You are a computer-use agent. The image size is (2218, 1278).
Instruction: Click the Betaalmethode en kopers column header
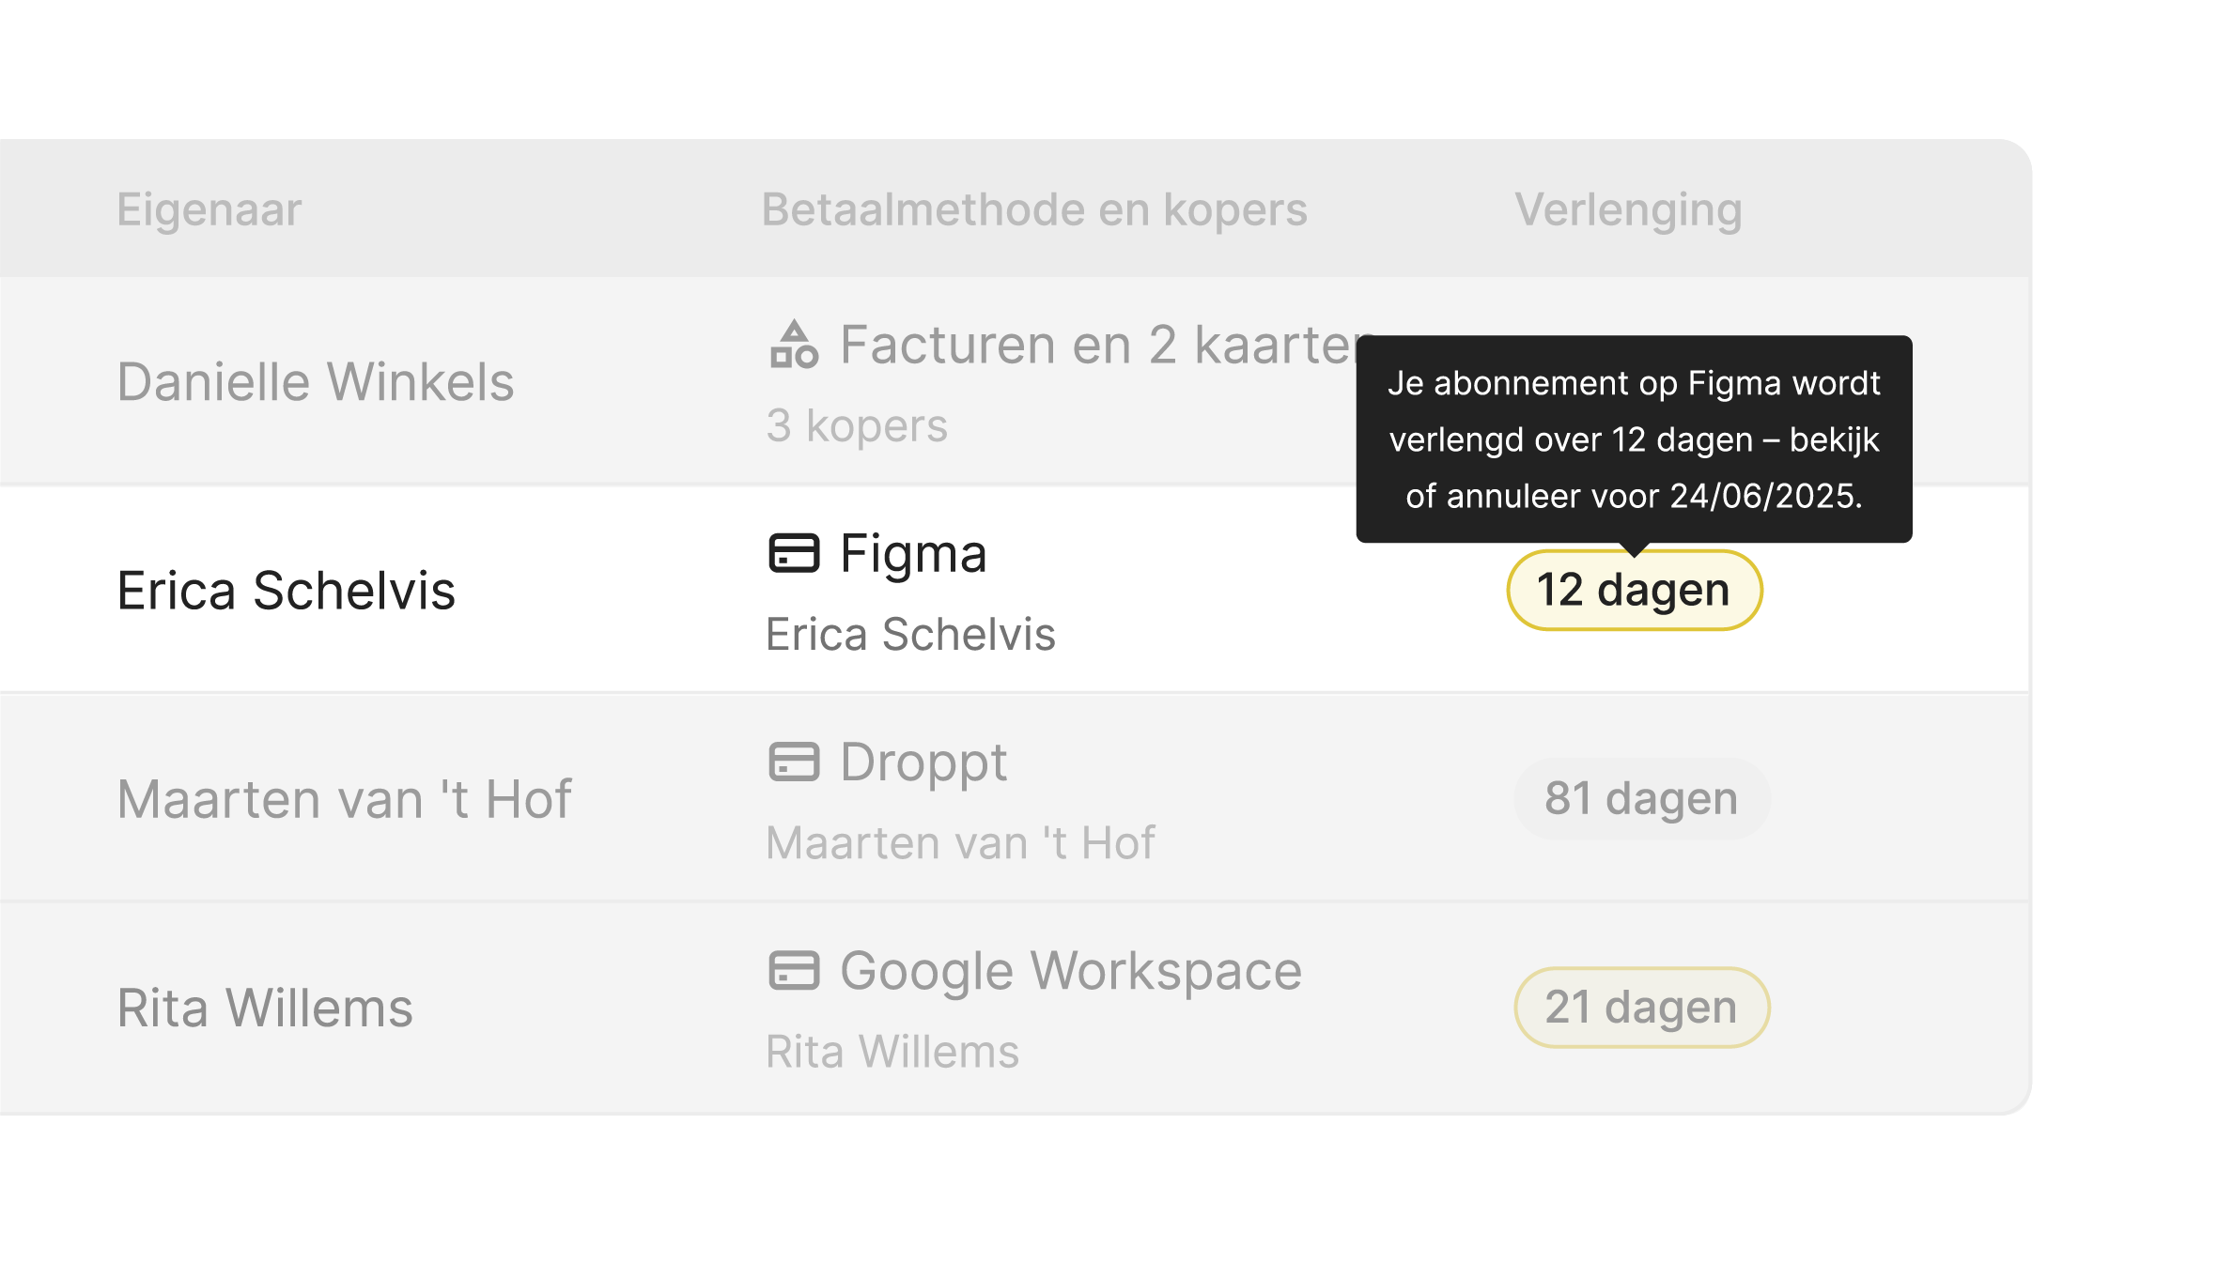coord(1033,208)
